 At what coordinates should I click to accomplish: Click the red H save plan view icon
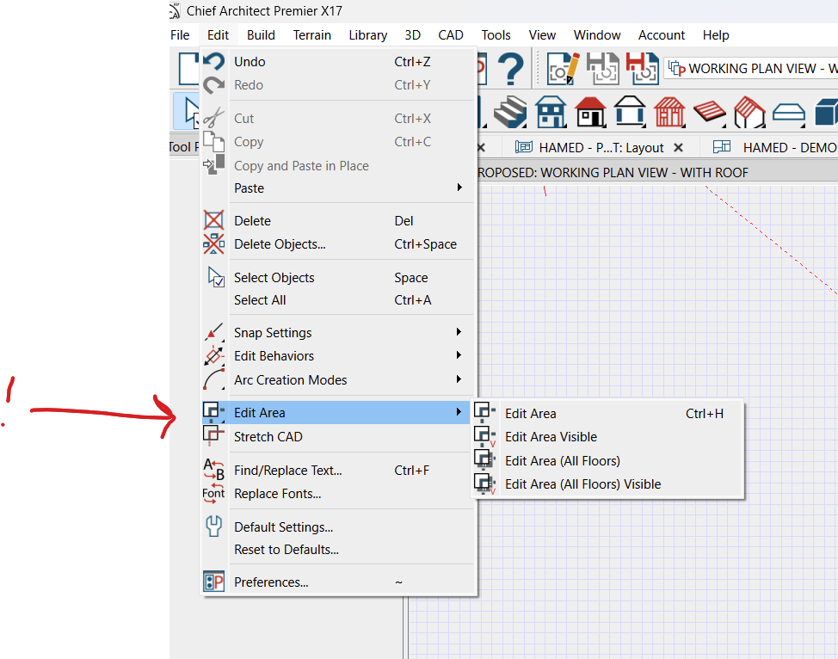[641, 69]
